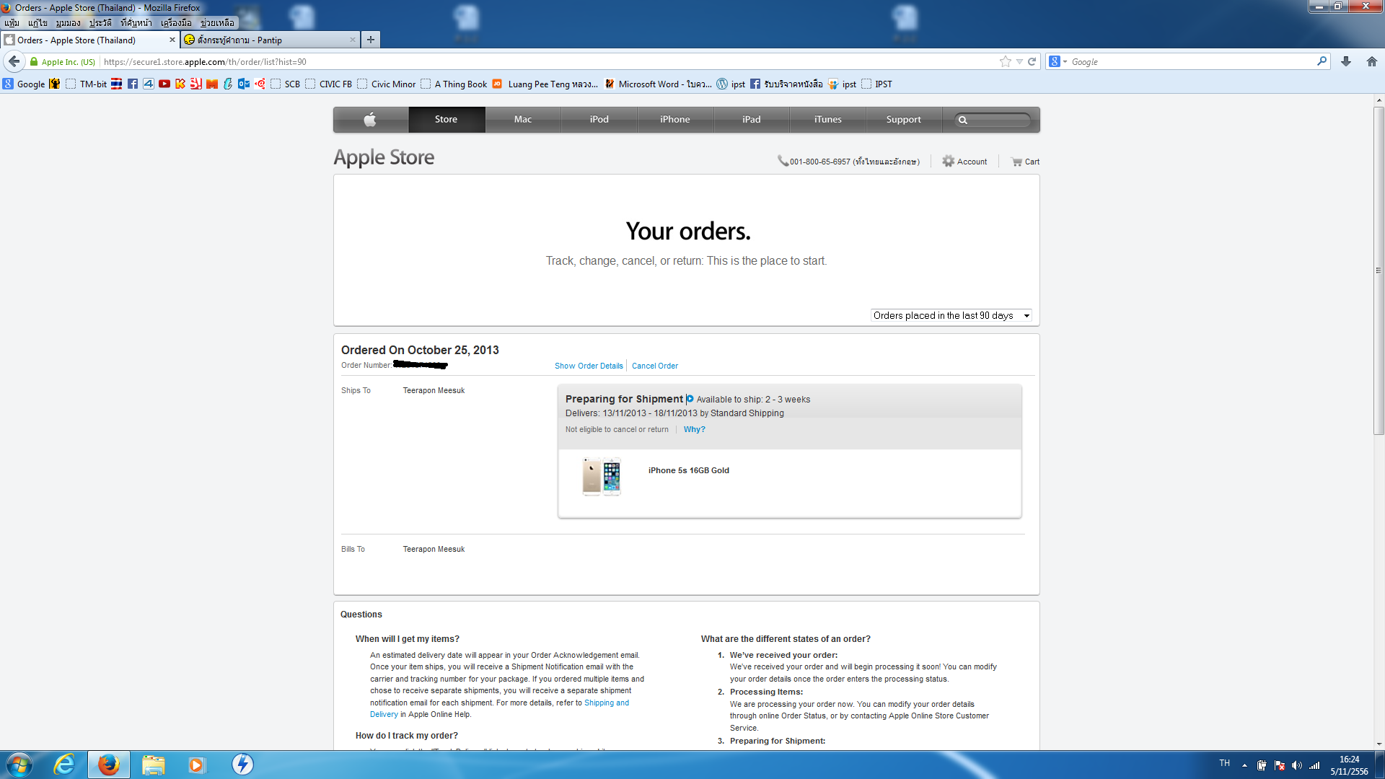This screenshot has width=1385, height=779.
Task: Click the vertical page scrollbar thumb
Action: click(1379, 270)
